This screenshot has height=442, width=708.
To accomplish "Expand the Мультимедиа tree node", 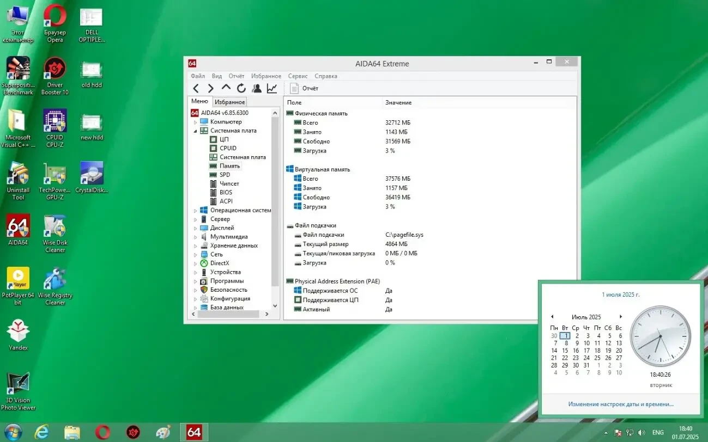I will click(196, 237).
